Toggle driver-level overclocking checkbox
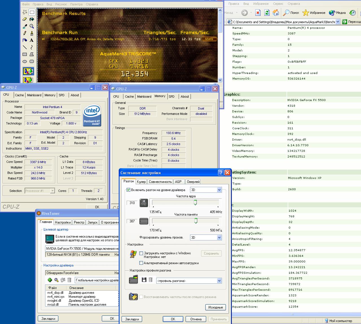This screenshot has height=324, width=361. point(129,190)
